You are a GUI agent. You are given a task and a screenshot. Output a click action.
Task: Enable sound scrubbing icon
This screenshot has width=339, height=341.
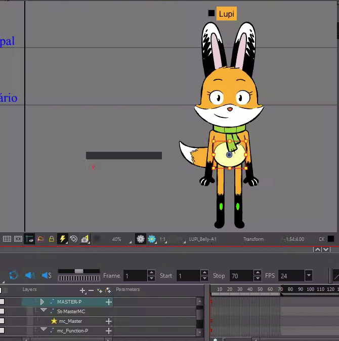(46, 275)
